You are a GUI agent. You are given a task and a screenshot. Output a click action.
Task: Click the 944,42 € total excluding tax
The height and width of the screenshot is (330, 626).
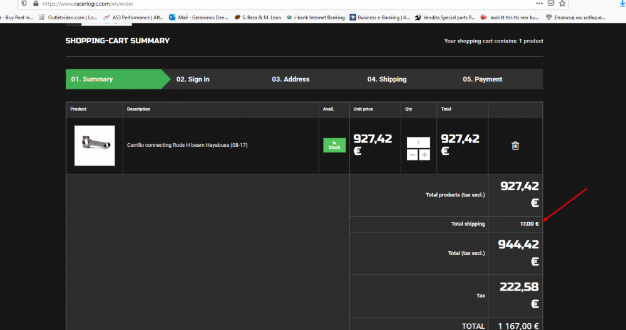point(518,252)
